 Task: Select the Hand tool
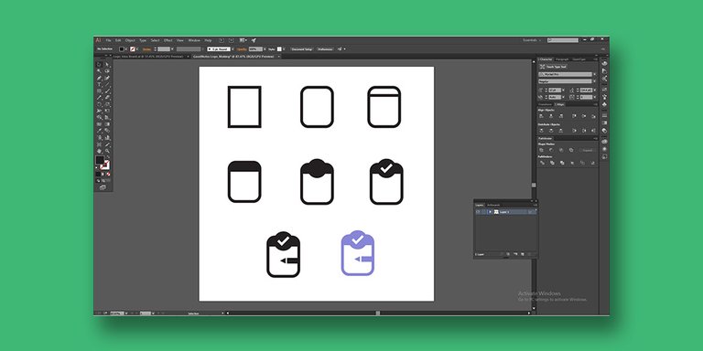[99, 151]
